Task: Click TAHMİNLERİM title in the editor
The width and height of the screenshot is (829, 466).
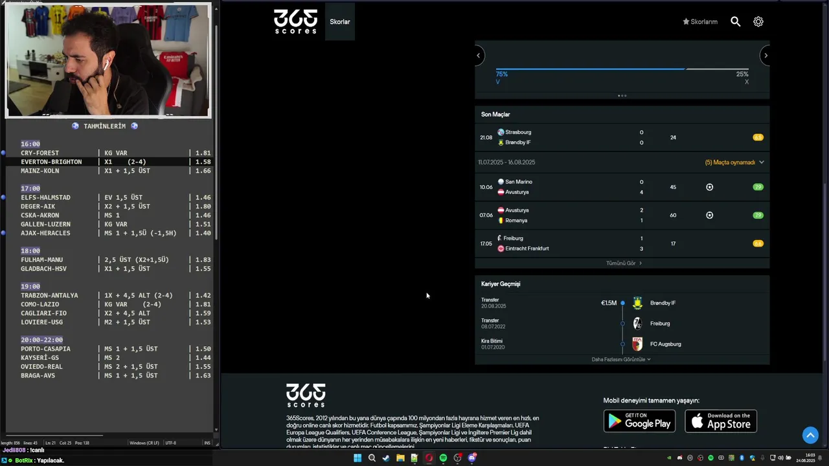Action: pyautogui.click(x=104, y=126)
